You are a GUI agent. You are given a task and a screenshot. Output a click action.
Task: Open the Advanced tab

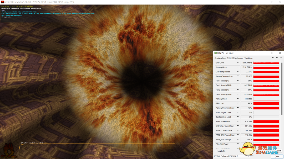239,58
